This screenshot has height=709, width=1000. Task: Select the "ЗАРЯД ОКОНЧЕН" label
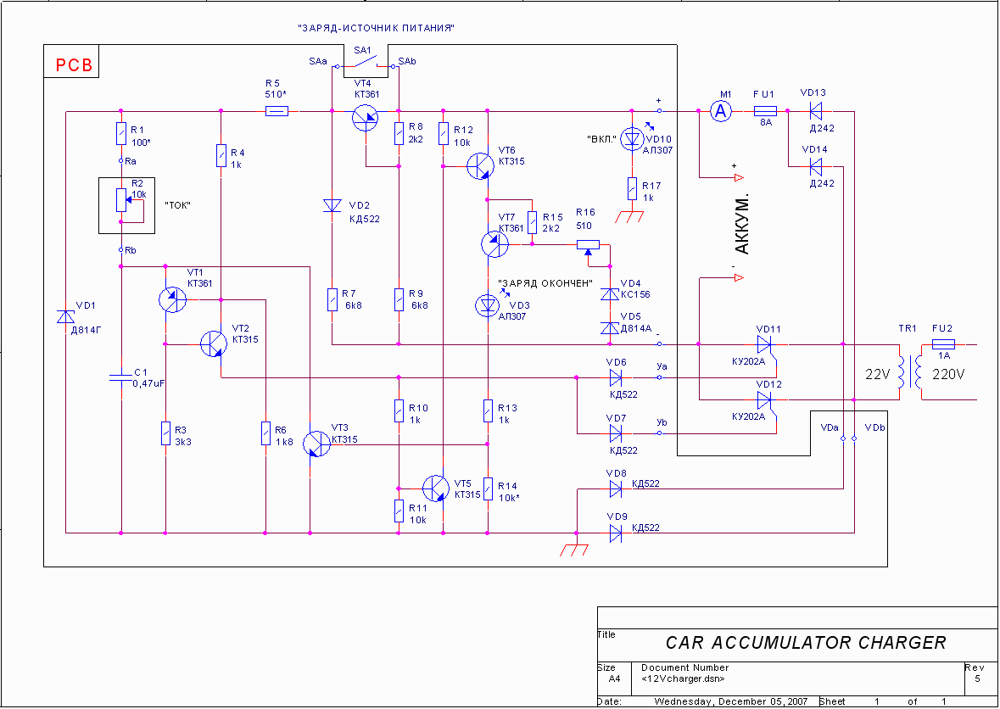click(546, 283)
